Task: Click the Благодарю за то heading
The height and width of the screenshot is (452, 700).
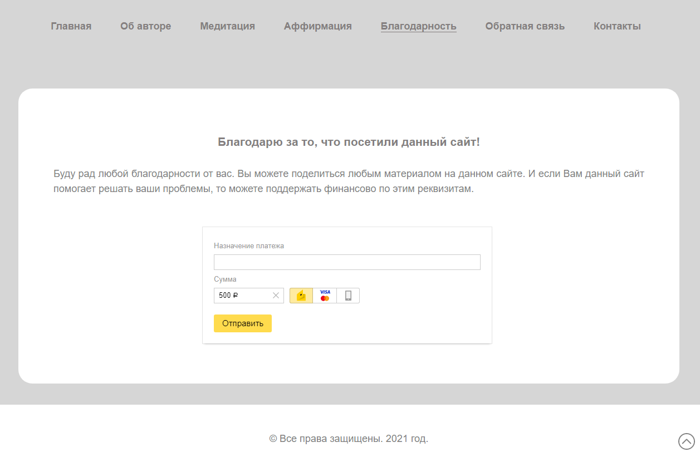Action: coord(349,142)
